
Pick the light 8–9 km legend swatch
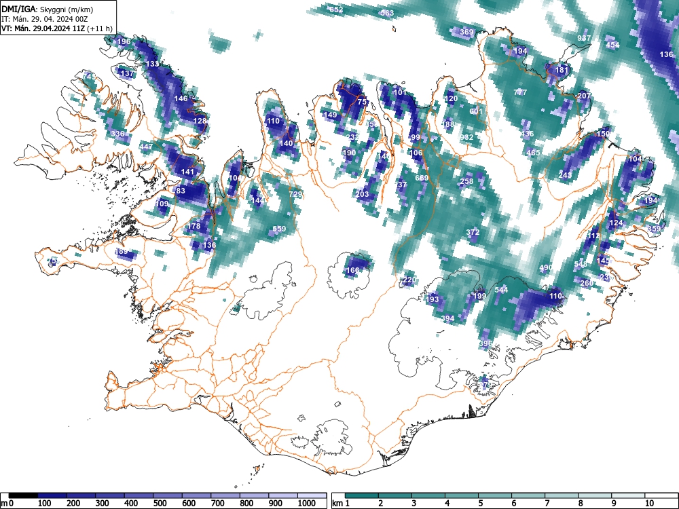[x=595, y=495]
